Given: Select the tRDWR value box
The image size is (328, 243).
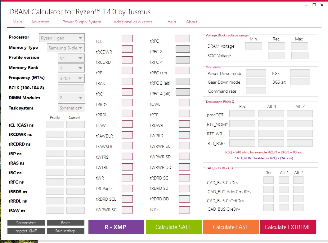Looking at the screenshot, I should coord(185,124).
